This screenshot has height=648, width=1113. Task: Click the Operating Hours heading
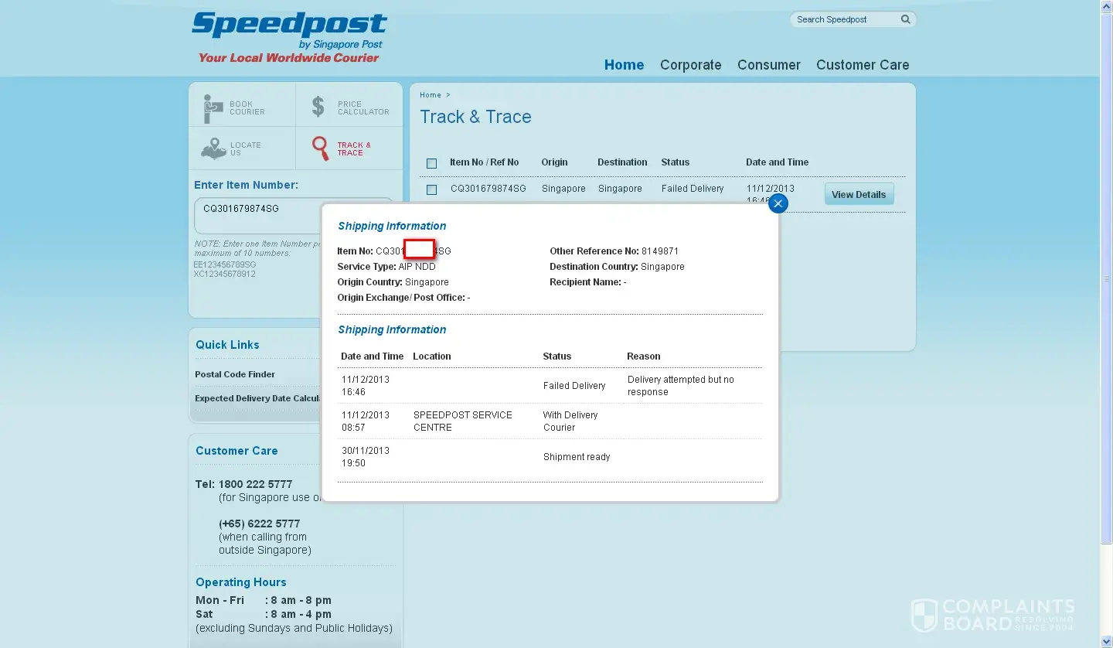tap(240, 582)
